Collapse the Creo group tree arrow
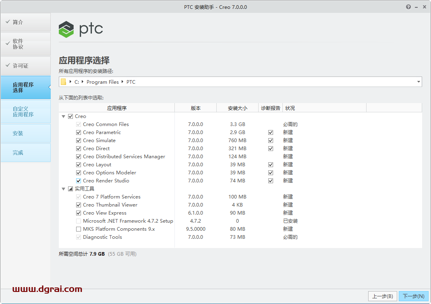The height and width of the screenshot is (304, 431). [x=64, y=116]
